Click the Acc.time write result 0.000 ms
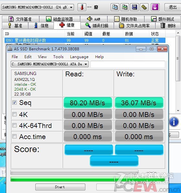The width and height of the screenshot is (181, 193). [139, 136]
